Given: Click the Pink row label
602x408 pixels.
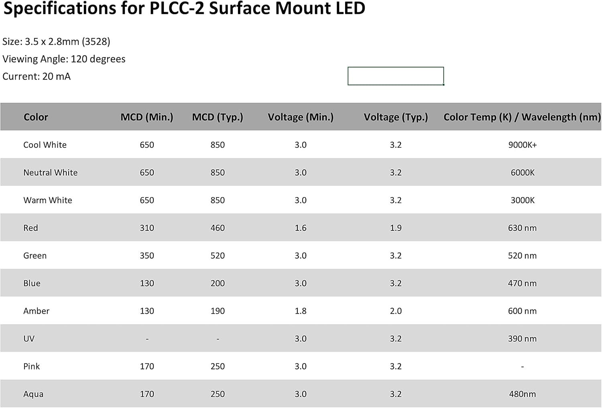Looking at the screenshot, I should coord(32,366).
